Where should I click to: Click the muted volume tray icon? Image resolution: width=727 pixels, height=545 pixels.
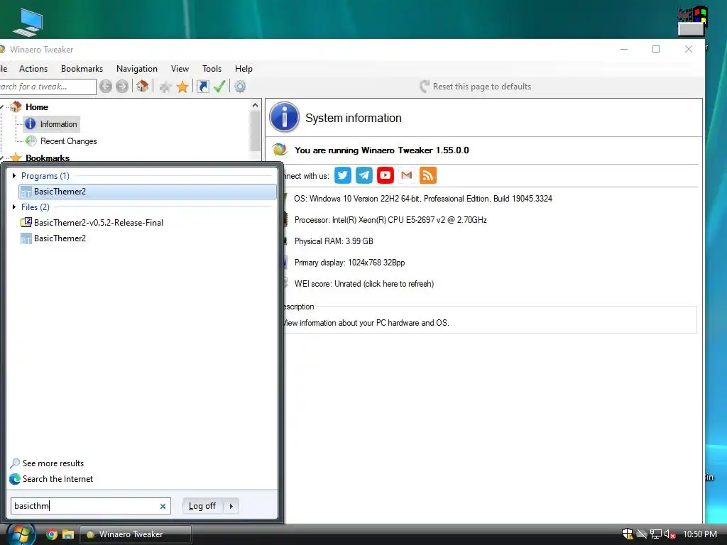coord(669,534)
